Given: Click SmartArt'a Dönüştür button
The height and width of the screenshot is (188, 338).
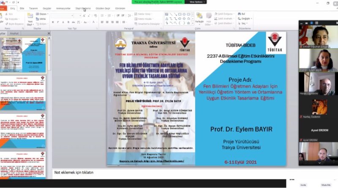Looking at the screenshot, I should (148, 24).
